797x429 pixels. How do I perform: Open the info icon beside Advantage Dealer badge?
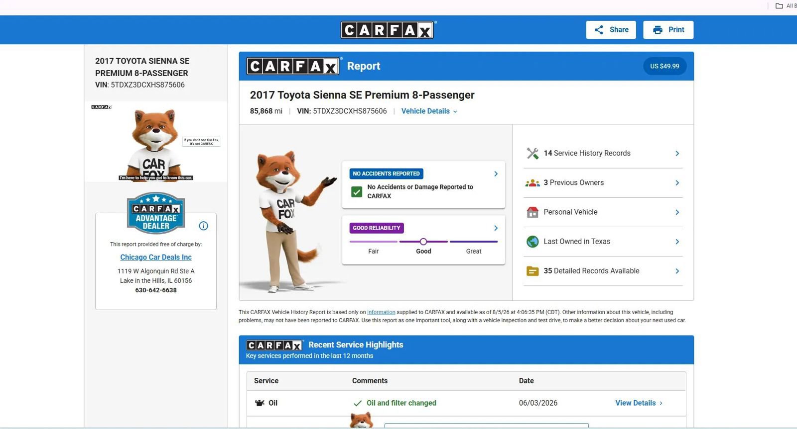point(203,226)
